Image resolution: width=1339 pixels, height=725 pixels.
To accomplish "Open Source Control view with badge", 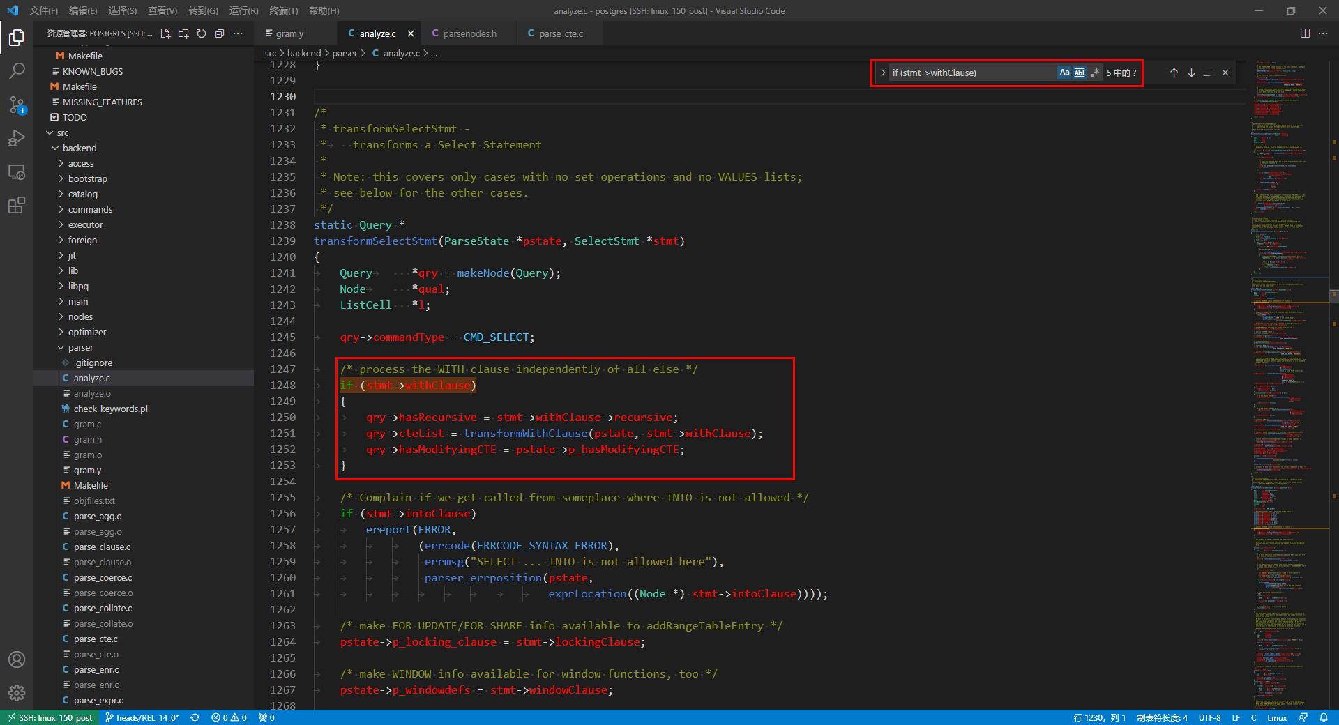I will click(x=17, y=105).
